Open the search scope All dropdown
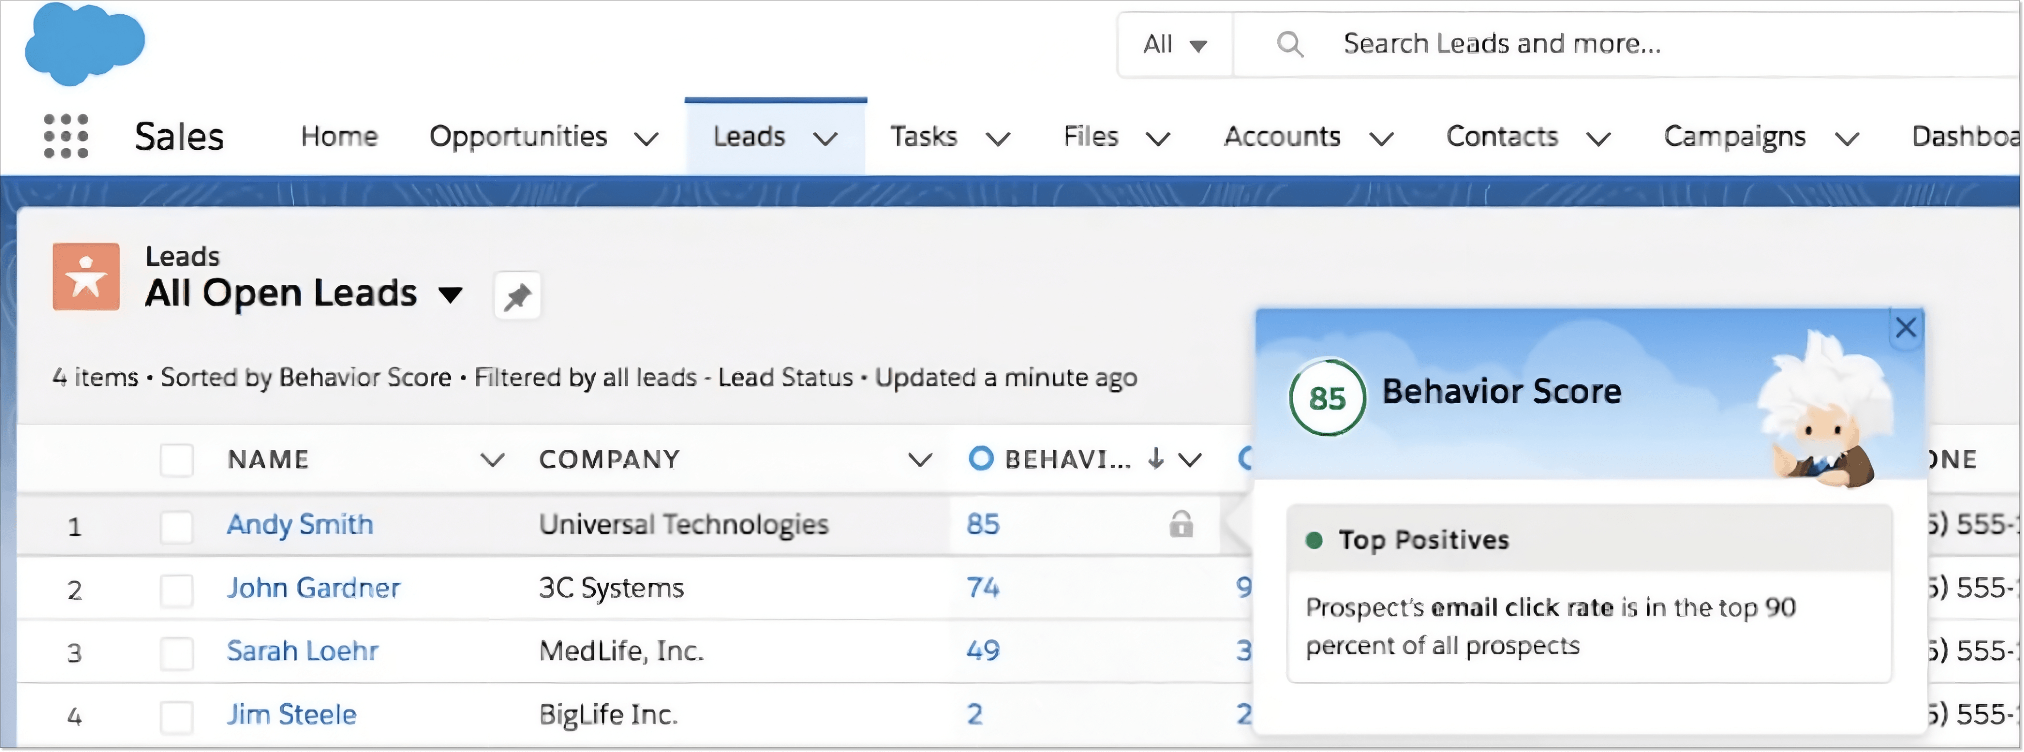Image resolution: width=2024 pixels, height=752 pixels. (x=1174, y=44)
